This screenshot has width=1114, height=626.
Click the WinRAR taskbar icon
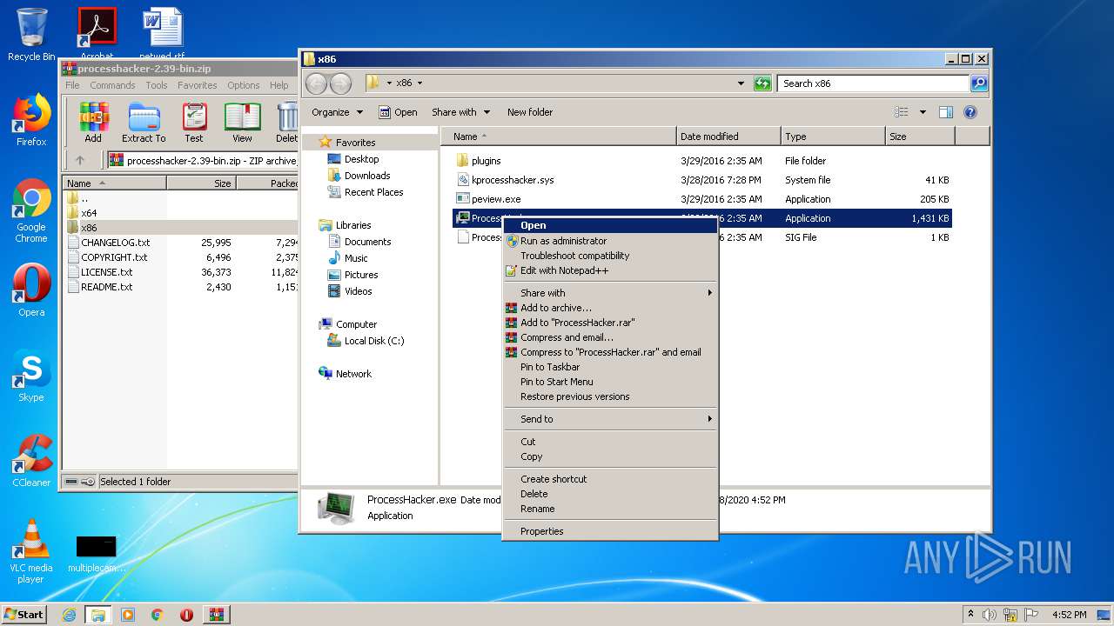click(216, 615)
